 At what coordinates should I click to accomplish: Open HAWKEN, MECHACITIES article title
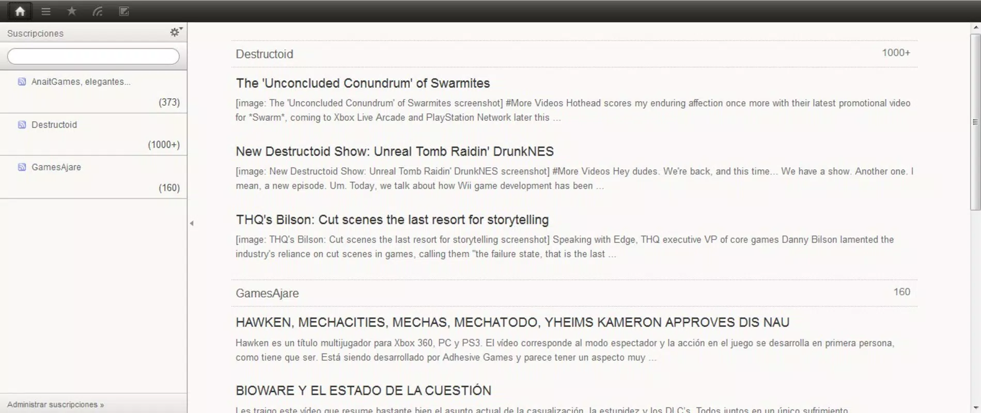coord(512,322)
